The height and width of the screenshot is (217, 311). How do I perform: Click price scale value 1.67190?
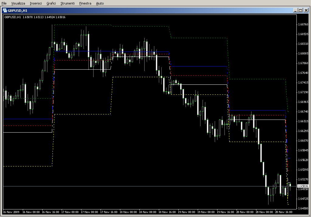303,92
